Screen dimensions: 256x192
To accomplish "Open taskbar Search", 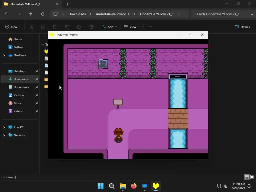I will tap(112, 186).
